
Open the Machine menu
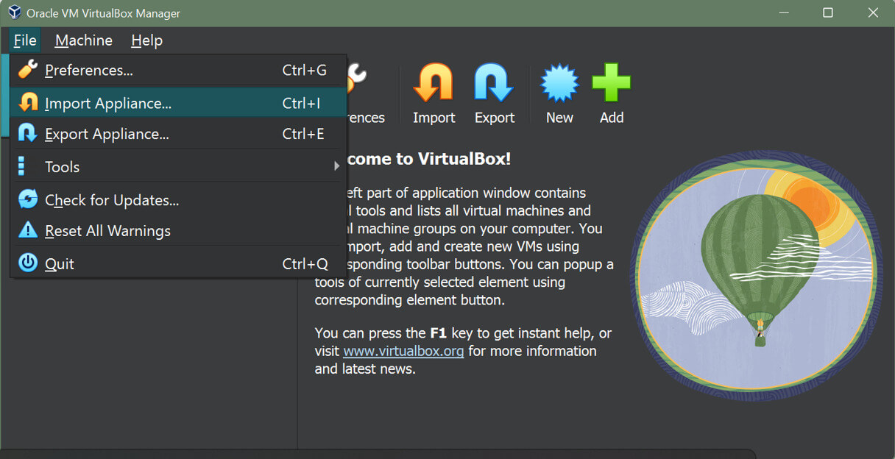(x=84, y=40)
